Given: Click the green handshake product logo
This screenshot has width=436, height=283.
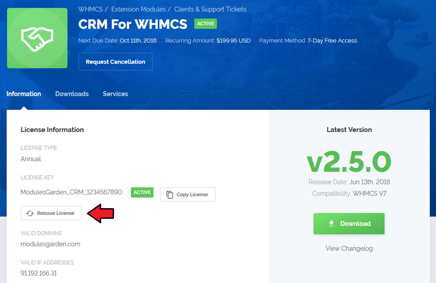Looking at the screenshot, I should coord(37,38).
